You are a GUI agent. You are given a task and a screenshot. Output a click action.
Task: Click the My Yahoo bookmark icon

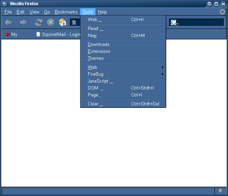click(8, 35)
